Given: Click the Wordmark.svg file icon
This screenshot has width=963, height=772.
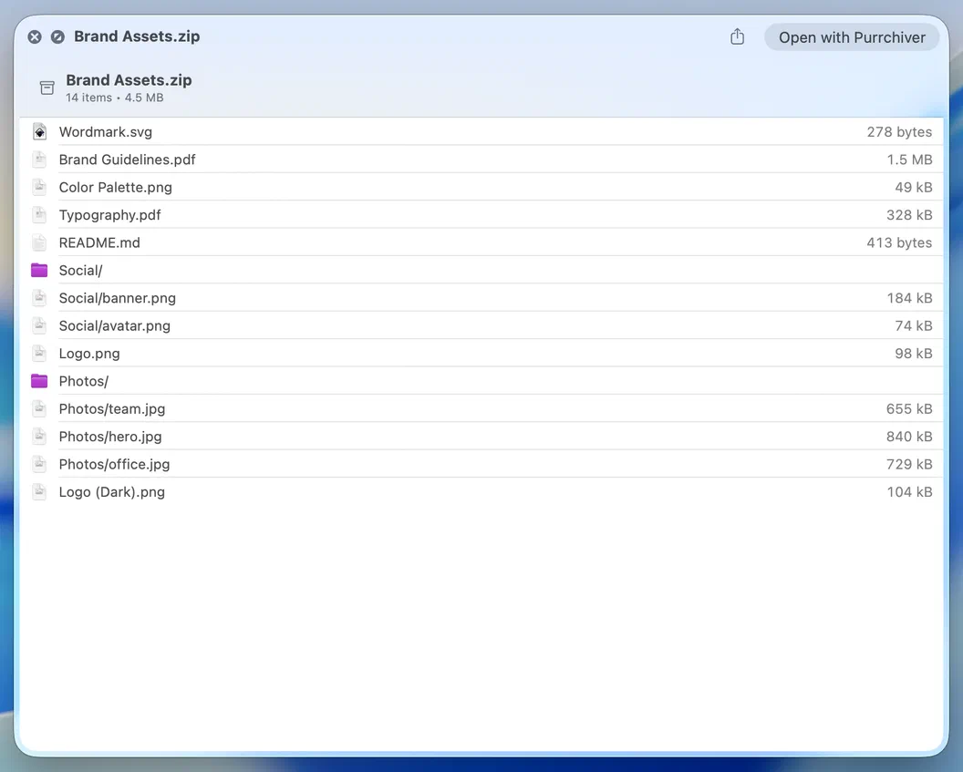Looking at the screenshot, I should pyautogui.click(x=39, y=132).
